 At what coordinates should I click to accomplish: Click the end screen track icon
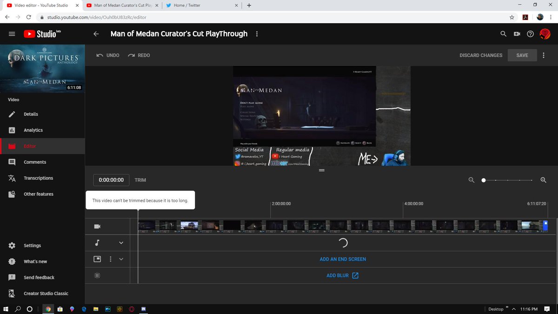pyautogui.click(x=97, y=259)
